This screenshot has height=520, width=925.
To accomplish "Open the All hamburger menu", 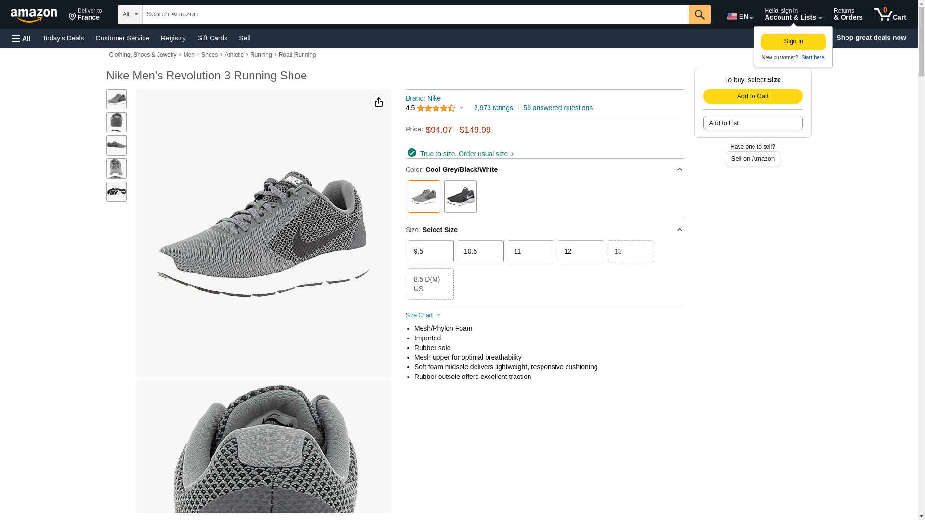I will (x=21, y=39).
